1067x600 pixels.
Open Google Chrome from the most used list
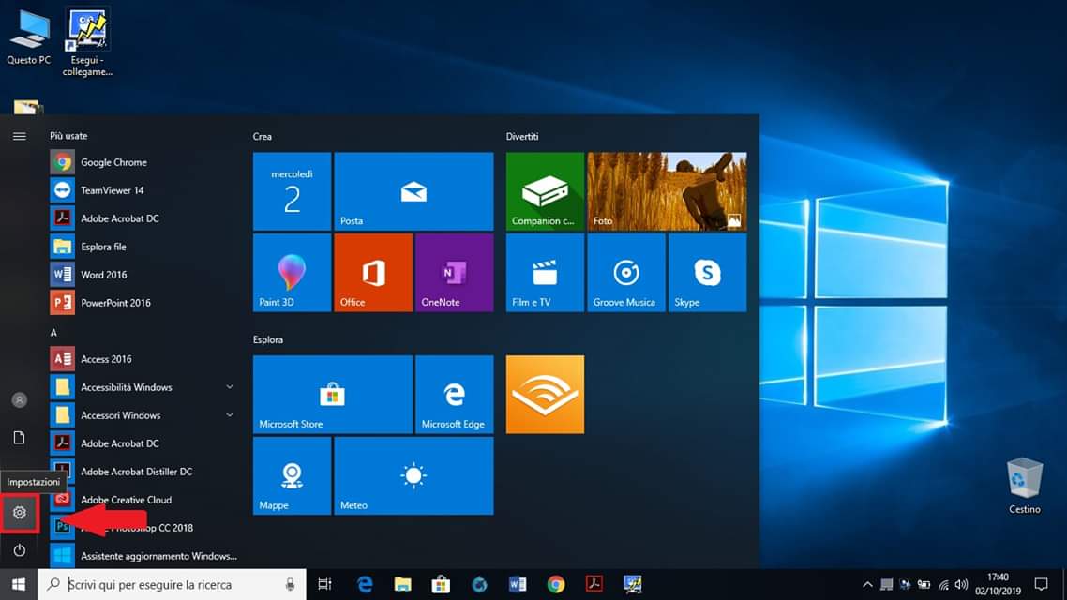pyautogui.click(x=143, y=162)
